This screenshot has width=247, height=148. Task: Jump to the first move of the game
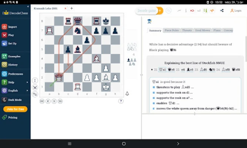tap(42, 101)
